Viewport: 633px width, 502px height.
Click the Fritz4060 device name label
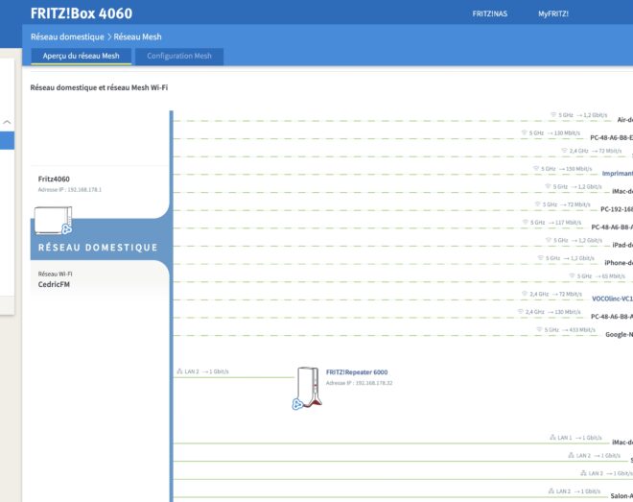pos(54,179)
